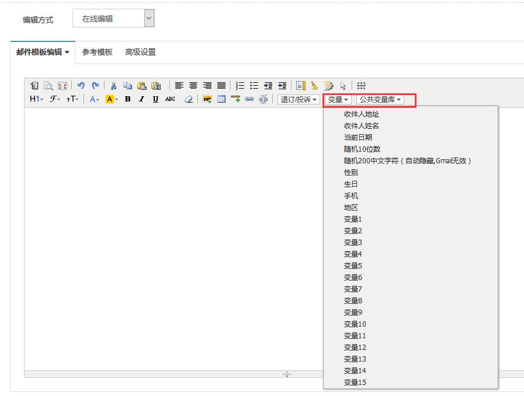Click the Redo arrow icon

95,85
